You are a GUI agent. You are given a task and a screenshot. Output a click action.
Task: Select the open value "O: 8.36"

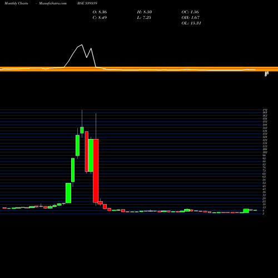tap(100, 12)
